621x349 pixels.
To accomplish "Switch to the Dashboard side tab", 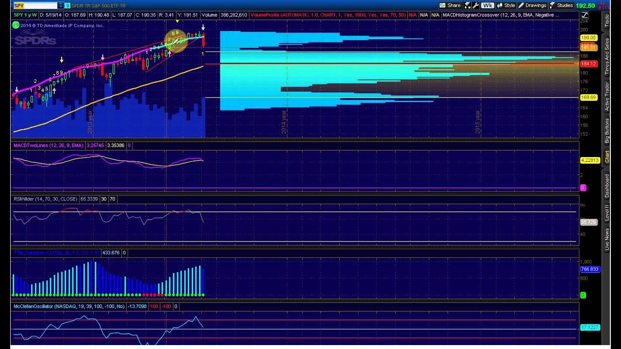I will click(607, 185).
